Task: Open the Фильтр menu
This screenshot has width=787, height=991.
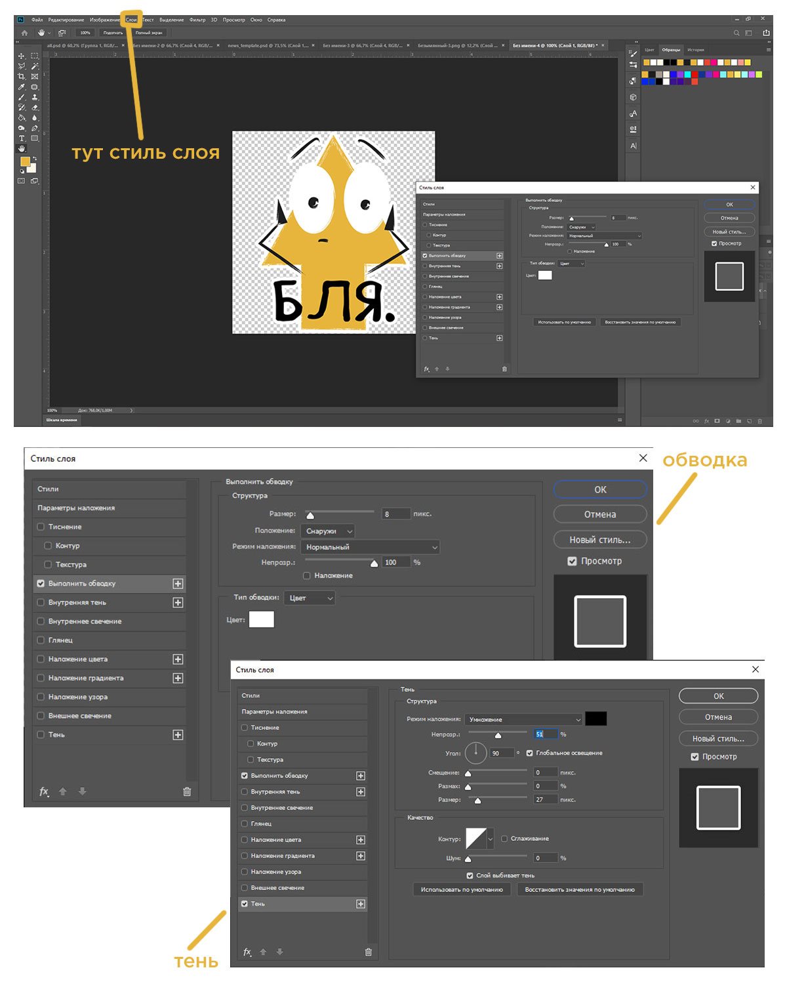Action: [197, 20]
